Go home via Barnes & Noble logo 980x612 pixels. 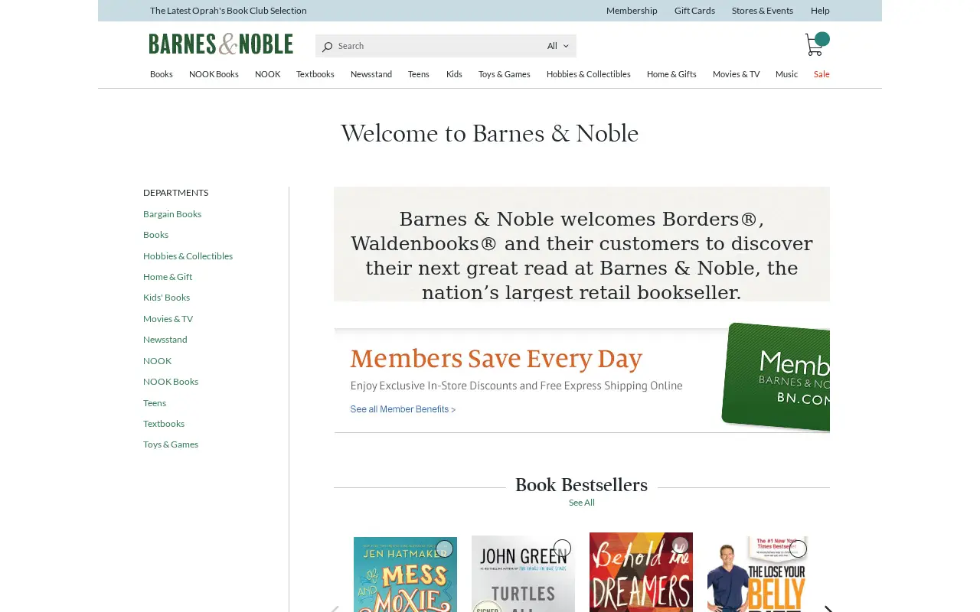point(220,44)
